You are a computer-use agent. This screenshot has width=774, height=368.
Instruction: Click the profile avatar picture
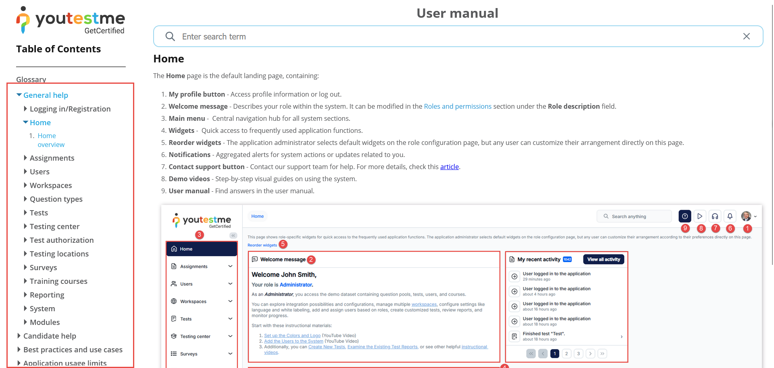(746, 216)
